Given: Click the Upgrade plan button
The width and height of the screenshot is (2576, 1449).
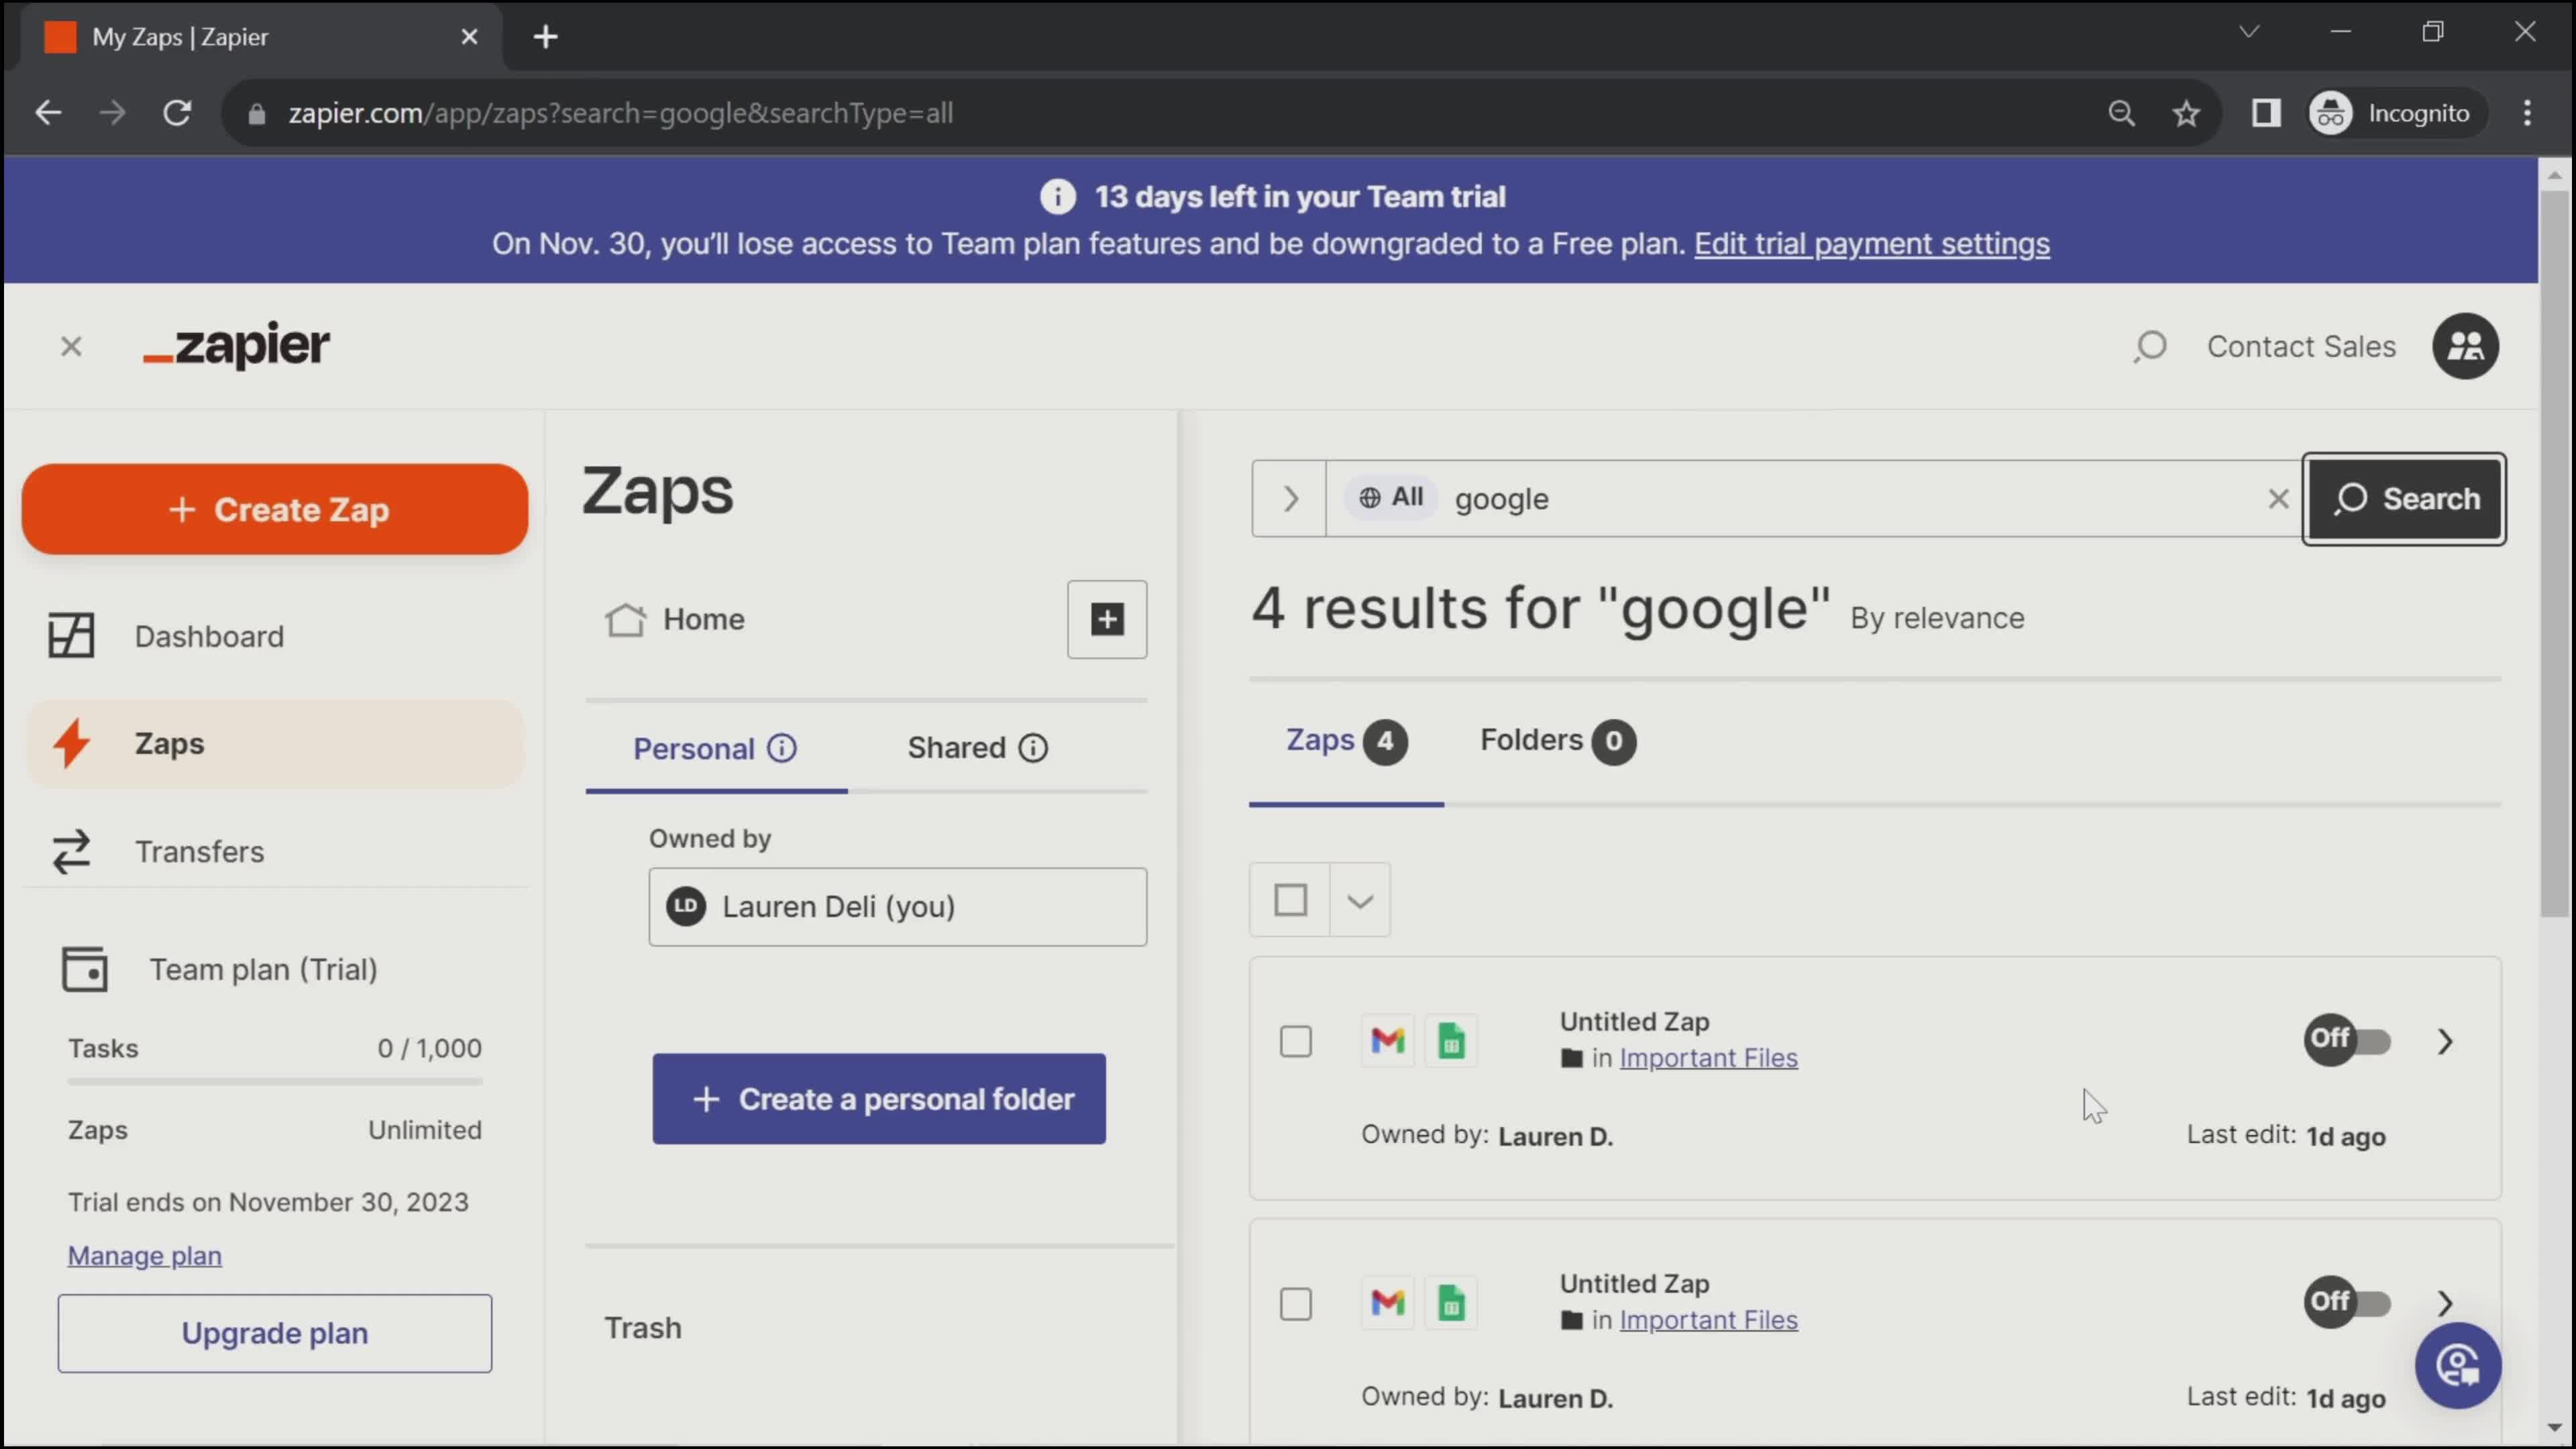Looking at the screenshot, I should [275, 1334].
